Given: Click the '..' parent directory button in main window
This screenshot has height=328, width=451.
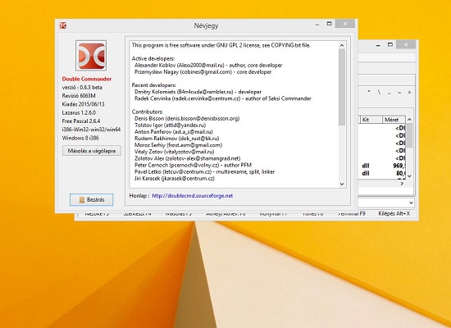Looking at the screenshot, I should 389,93.
